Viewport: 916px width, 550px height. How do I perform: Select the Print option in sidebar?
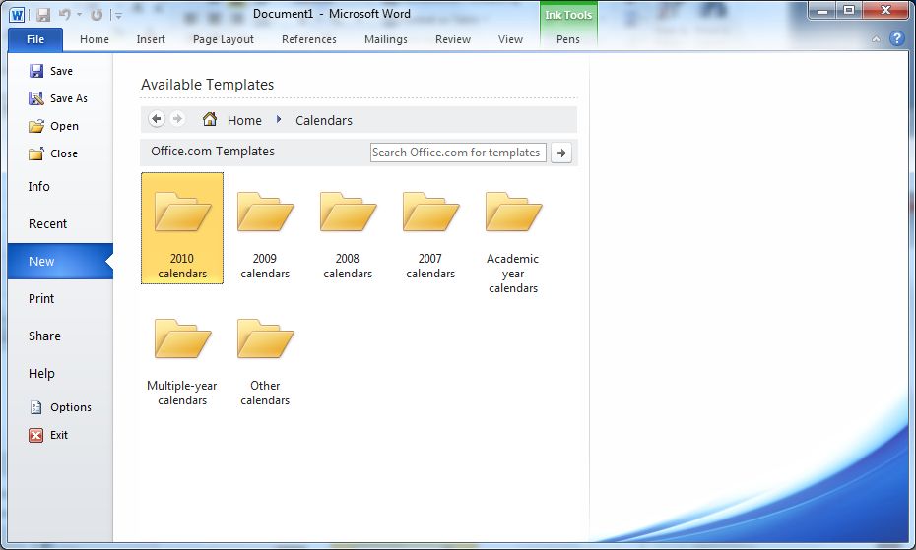click(x=41, y=298)
